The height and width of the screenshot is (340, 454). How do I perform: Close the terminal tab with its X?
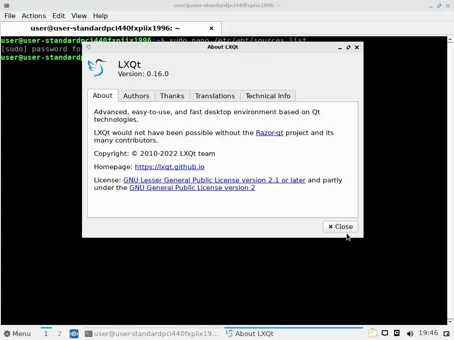[211, 28]
